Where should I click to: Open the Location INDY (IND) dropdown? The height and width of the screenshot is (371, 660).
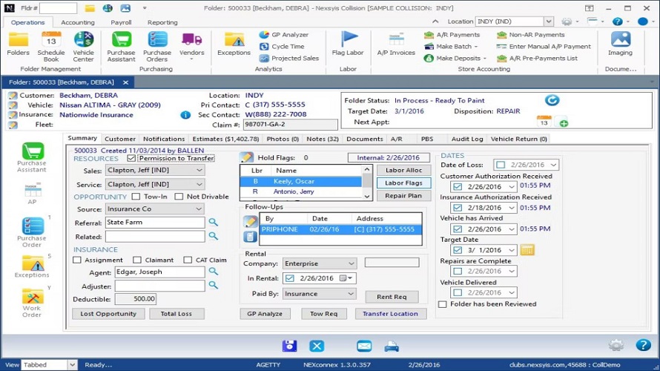(x=549, y=22)
